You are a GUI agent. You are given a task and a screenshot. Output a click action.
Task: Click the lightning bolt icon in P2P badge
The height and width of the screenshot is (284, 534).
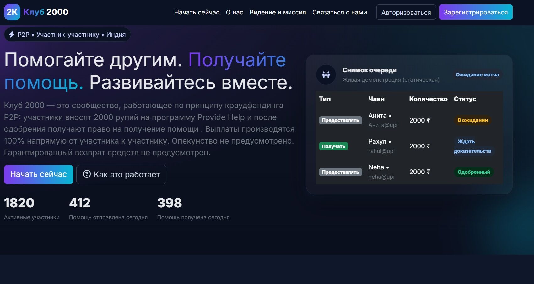pyautogui.click(x=12, y=35)
